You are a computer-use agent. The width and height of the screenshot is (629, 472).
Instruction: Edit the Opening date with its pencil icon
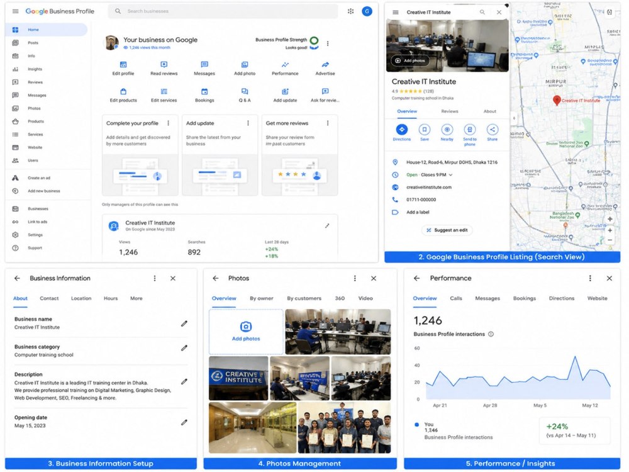click(184, 422)
